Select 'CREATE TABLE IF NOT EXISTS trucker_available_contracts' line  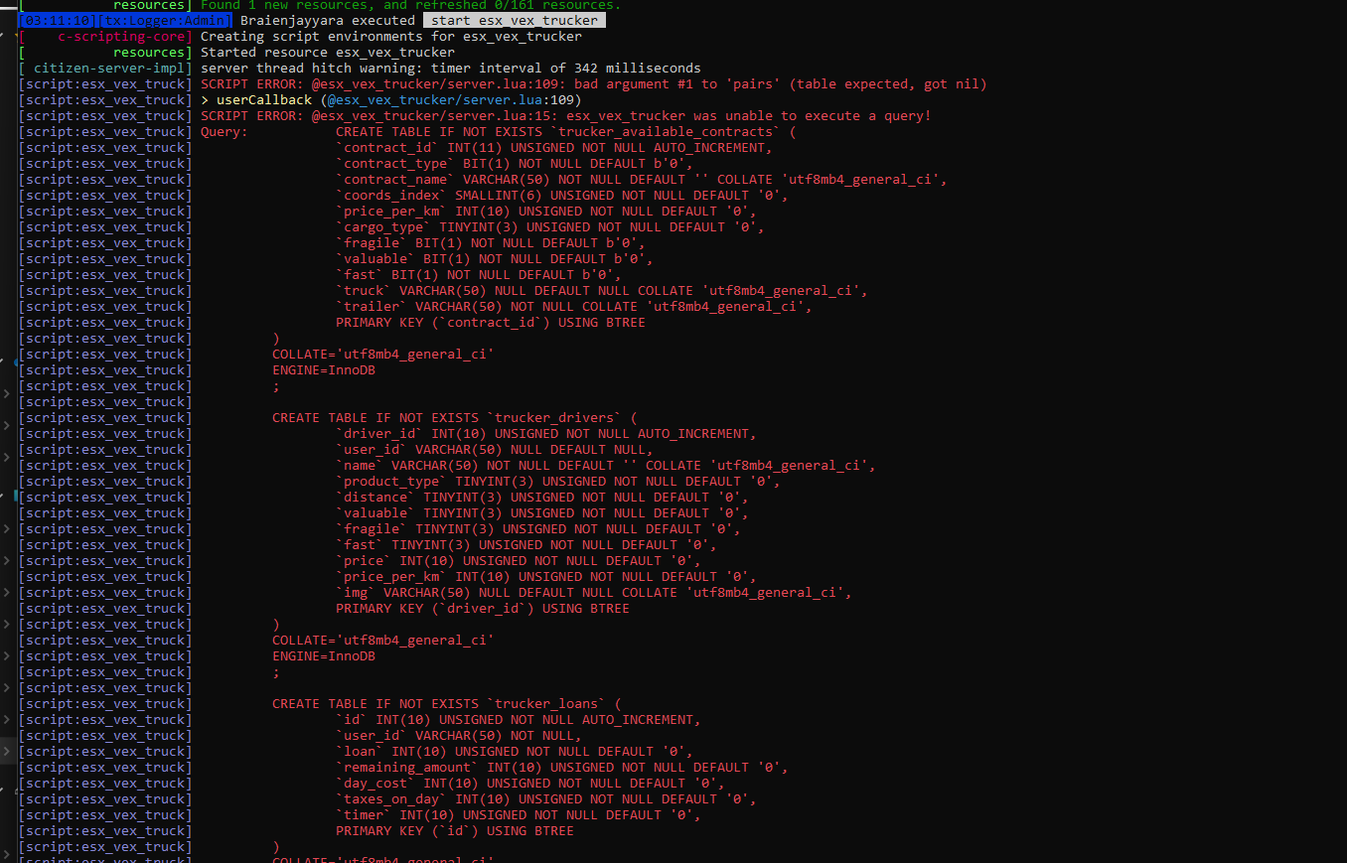(566, 132)
